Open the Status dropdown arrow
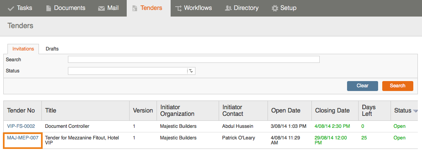Viewport: 422px width, 151px height. tap(191, 71)
